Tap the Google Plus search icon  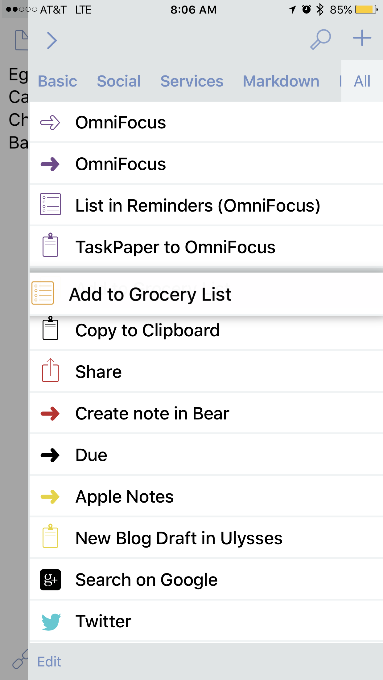(50, 580)
